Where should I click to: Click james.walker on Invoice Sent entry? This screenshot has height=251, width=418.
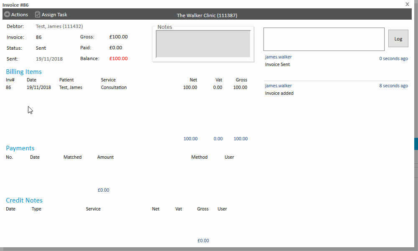click(278, 57)
